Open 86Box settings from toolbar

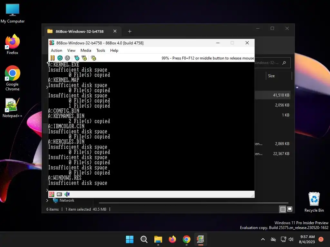pyautogui.click(x=93, y=58)
